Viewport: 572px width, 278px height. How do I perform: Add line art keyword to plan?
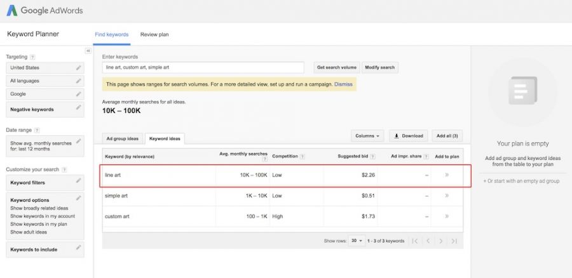click(x=447, y=175)
